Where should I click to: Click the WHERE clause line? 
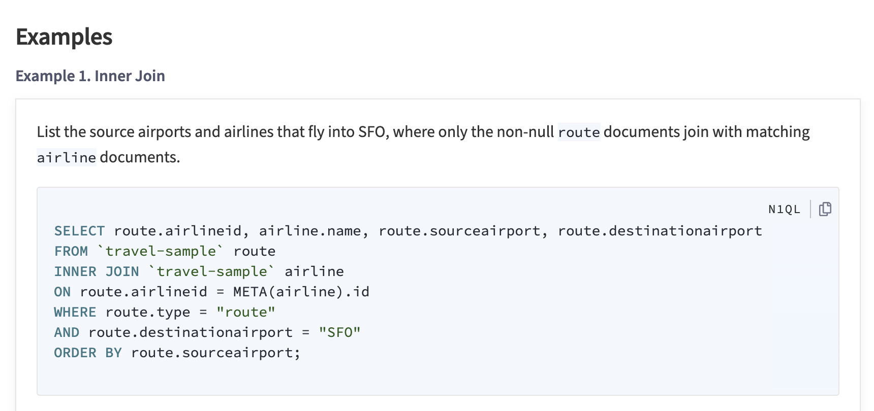(165, 312)
